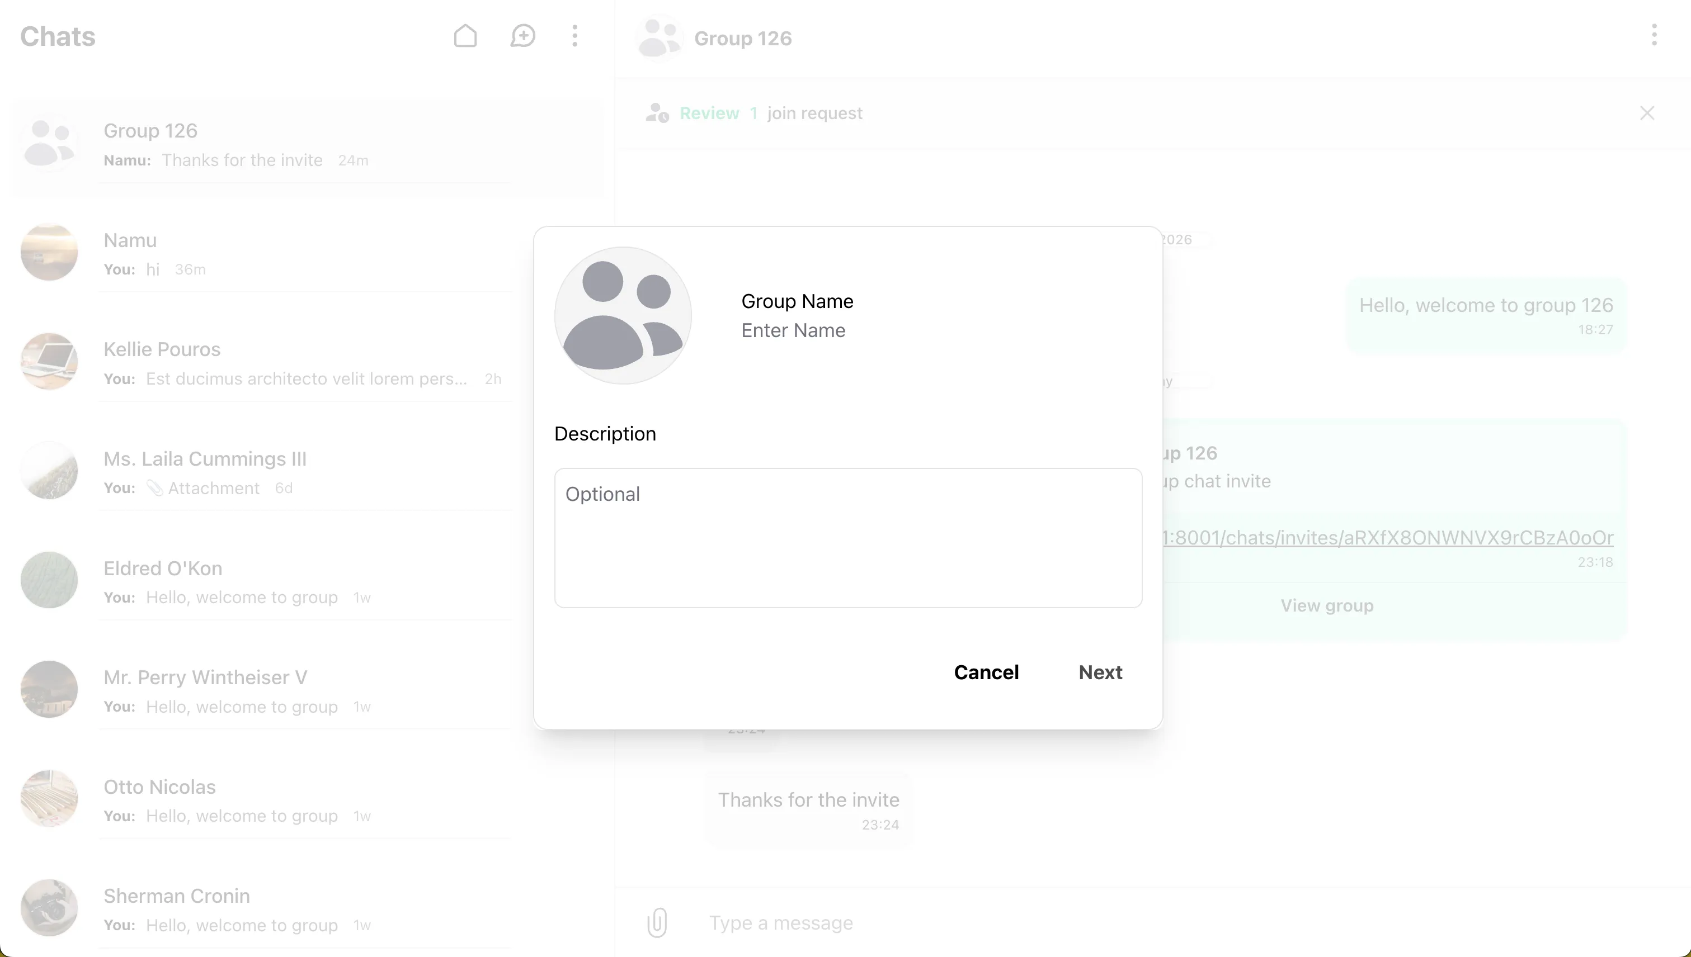This screenshot has height=957, width=1691.
Task: Click paperclip icon beside 'Attachment' preview
Action: click(x=154, y=489)
